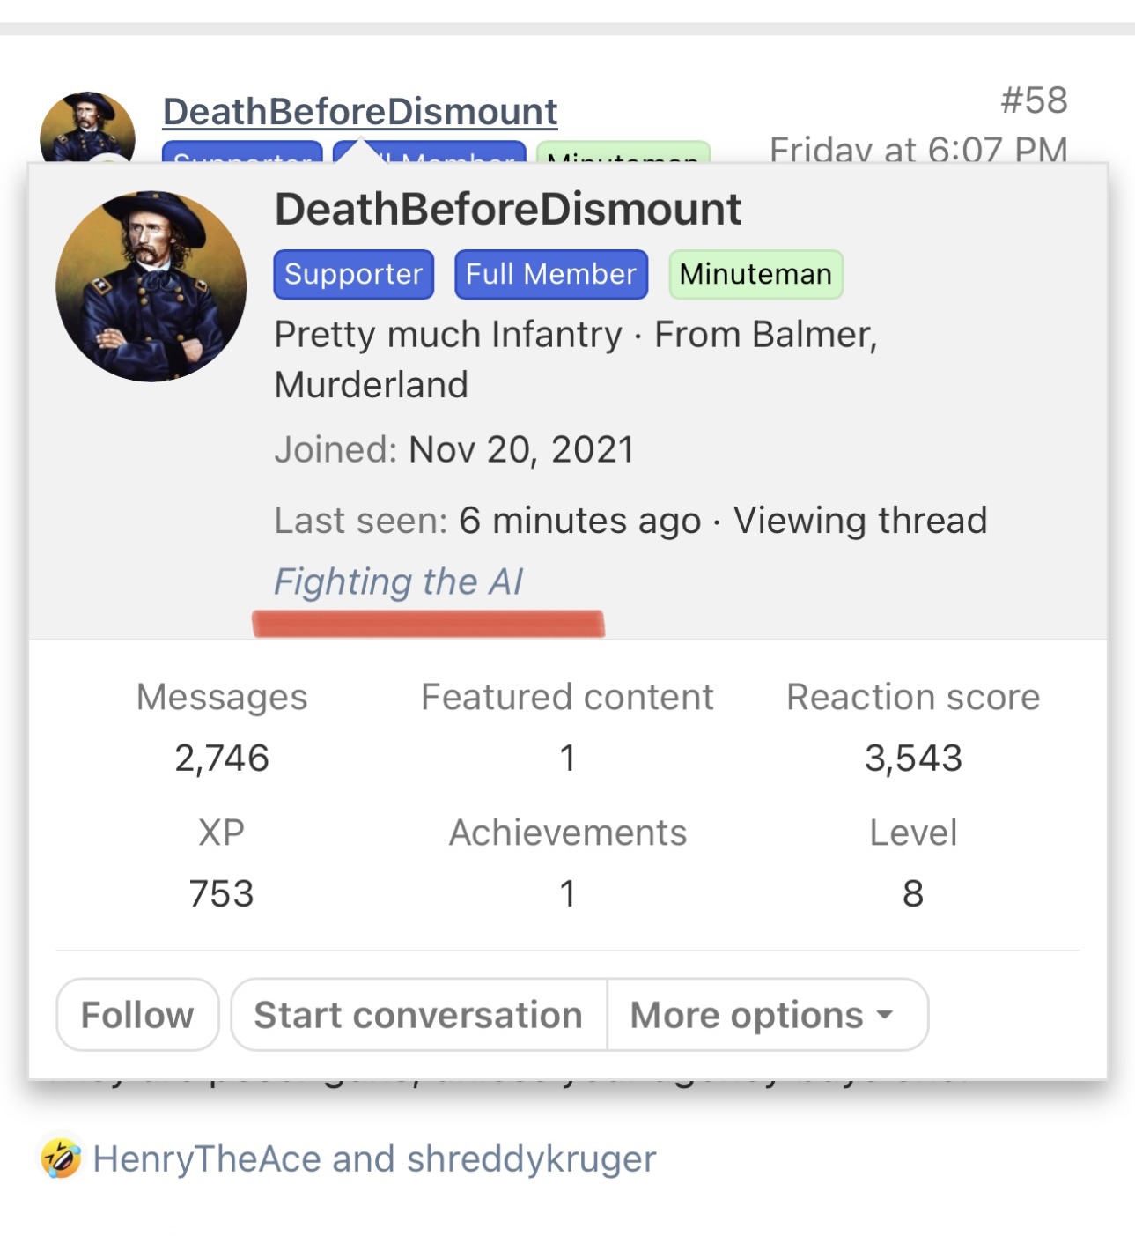Image resolution: width=1135 pixels, height=1236 pixels.
Task: Open the Fighting the AI thread link
Action: pyautogui.click(x=399, y=582)
